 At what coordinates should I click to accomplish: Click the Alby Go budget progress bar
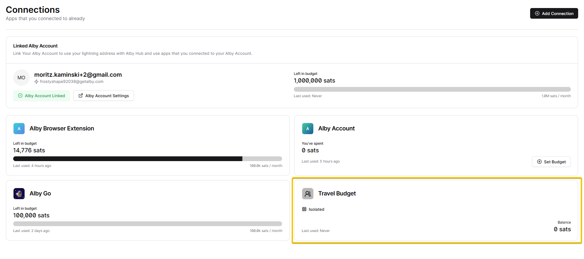(148, 224)
